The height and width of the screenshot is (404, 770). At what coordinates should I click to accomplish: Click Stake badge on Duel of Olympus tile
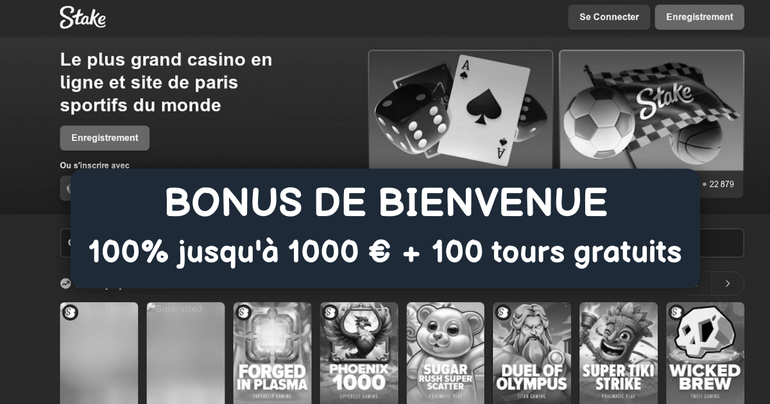click(502, 312)
